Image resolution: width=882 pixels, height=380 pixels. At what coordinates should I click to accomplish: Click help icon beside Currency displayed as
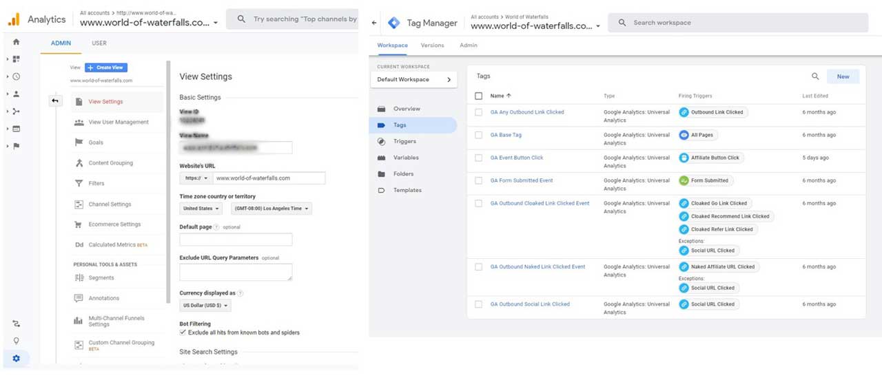coord(240,293)
